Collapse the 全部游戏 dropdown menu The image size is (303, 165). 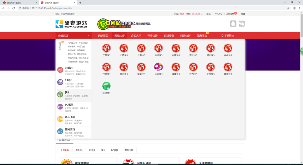(73, 35)
